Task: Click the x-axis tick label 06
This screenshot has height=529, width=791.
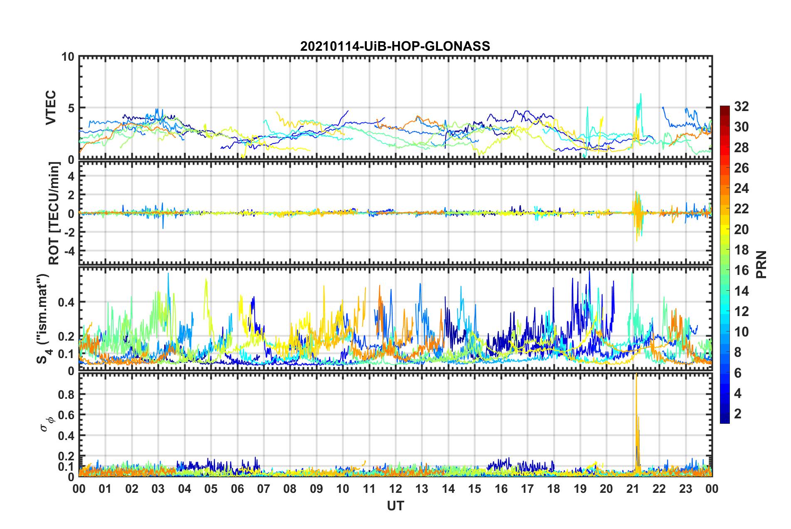Action: click(x=237, y=489)
